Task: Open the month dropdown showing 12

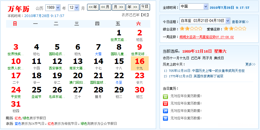Action: pos(73,8)
